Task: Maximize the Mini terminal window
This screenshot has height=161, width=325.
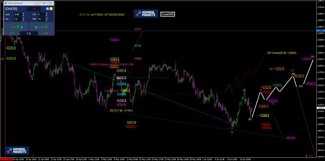Action: tap(44, 3)
